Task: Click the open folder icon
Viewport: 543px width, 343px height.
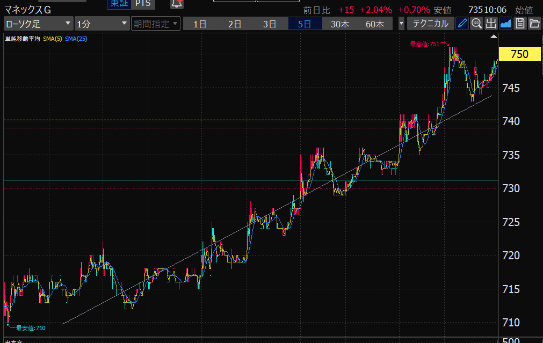Action: tap(534, 24)
